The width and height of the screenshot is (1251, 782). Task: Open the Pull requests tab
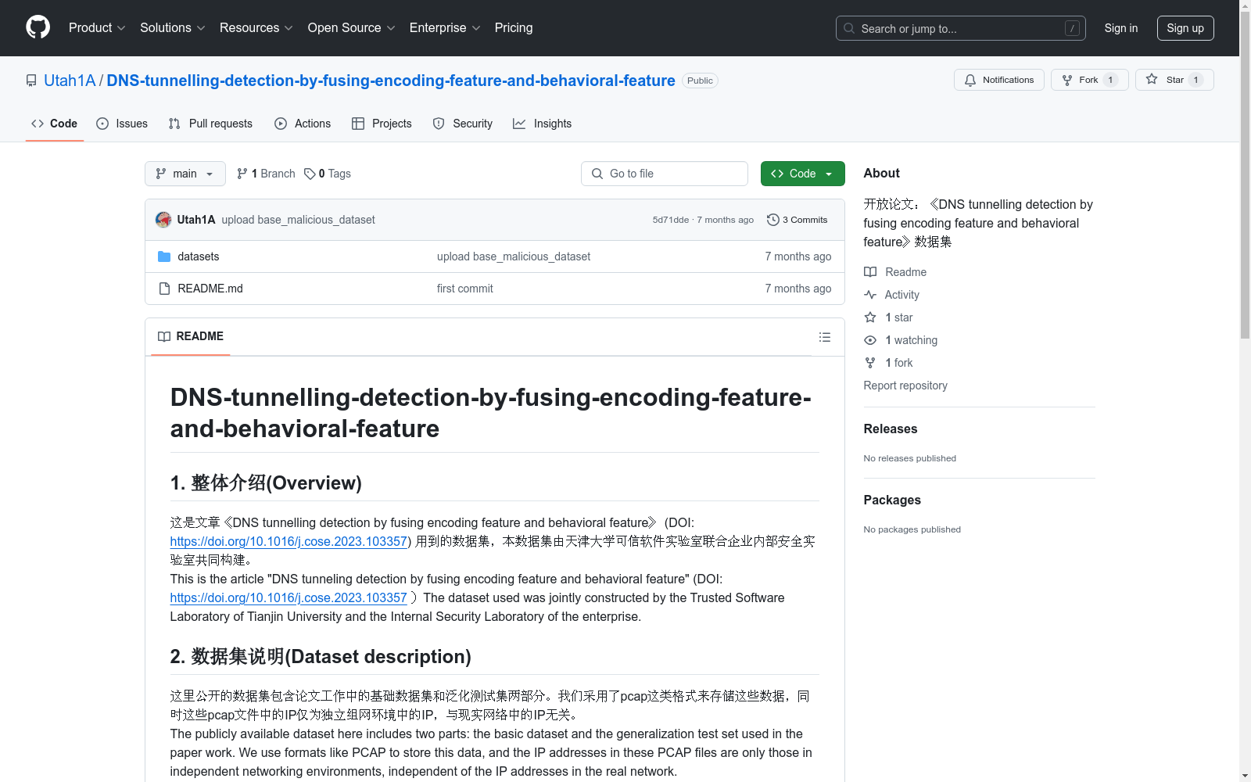click(x=210, y=124)
